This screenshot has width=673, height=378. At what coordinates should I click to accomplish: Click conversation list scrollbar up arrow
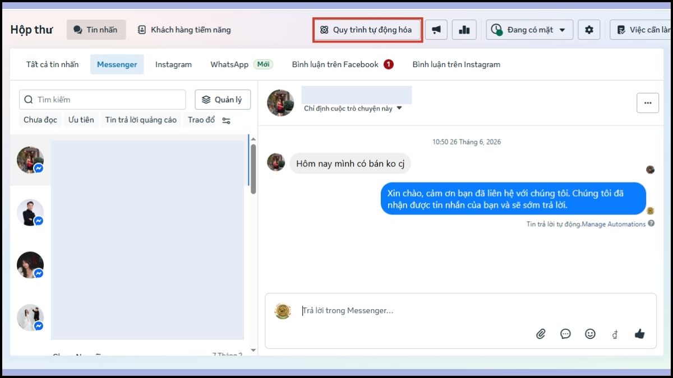253,139
